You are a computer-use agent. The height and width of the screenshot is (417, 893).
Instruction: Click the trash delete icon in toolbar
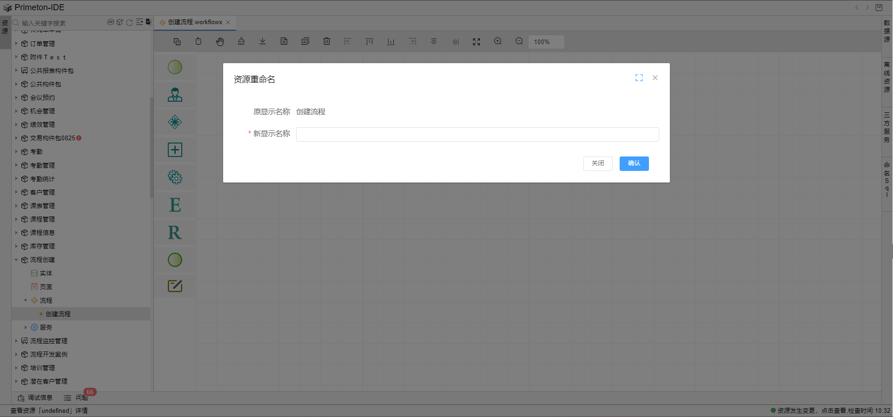click(327, 41)
